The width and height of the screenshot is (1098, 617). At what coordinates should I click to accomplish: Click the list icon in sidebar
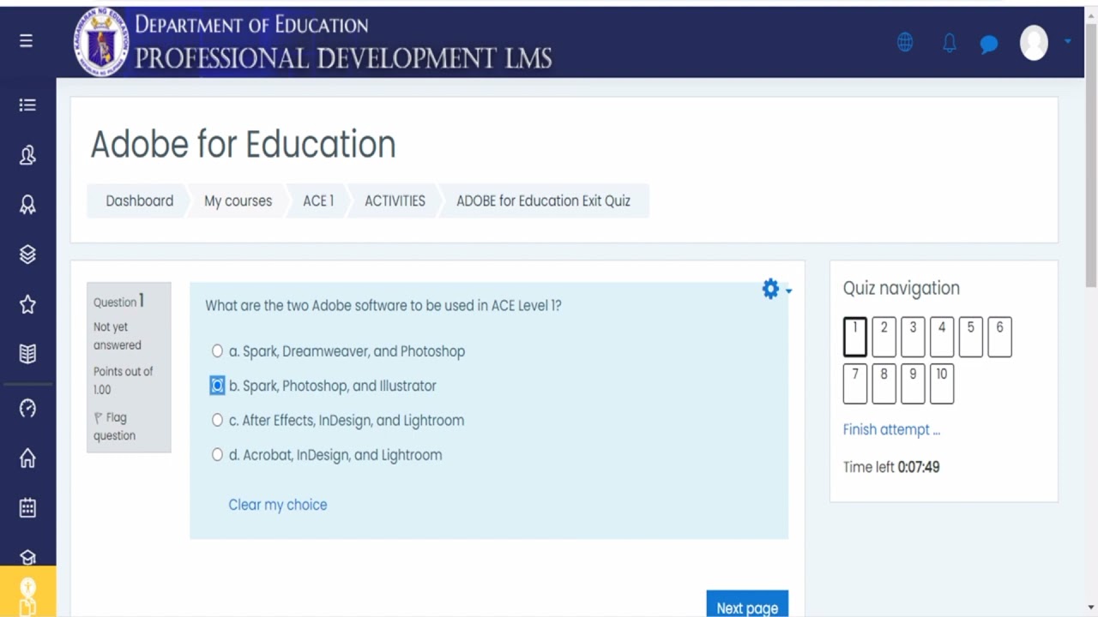pyautogui.click(x=27, y=105)
